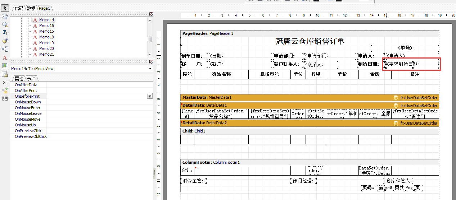
Task: Select the 仓库保管人 label memo
Action: click(x=398, y=181)
